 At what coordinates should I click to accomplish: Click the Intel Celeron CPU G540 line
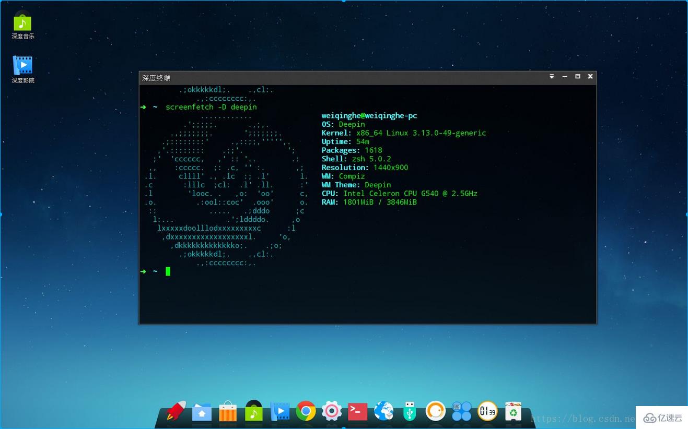click(400, 194)
